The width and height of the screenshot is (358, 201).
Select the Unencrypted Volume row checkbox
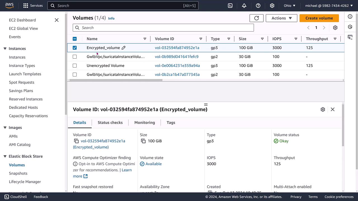point(75,66)
